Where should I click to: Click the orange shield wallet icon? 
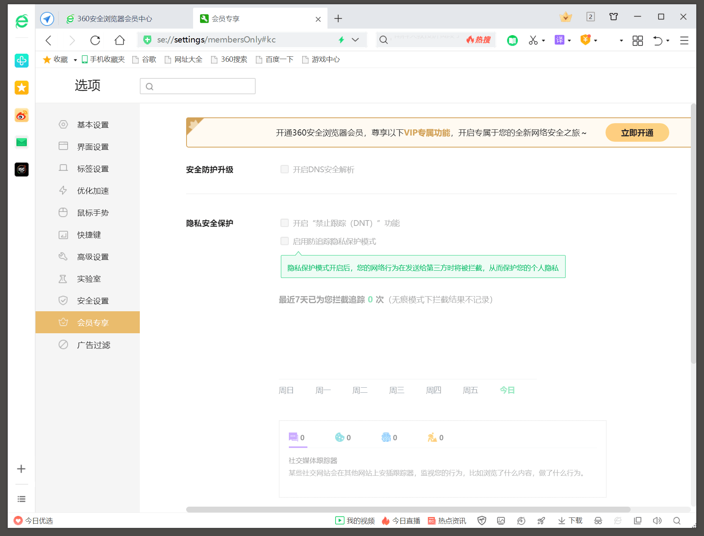(585, 40)
